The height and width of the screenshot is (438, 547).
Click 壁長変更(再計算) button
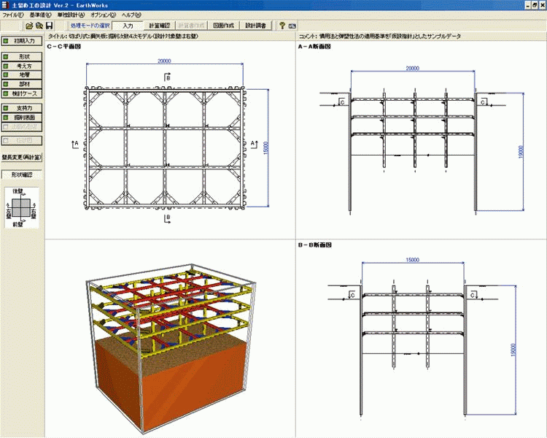[x=21, y=157]
